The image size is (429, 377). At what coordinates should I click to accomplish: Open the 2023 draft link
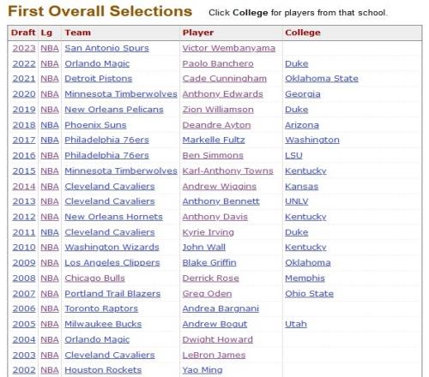click(x=24, y=48)
